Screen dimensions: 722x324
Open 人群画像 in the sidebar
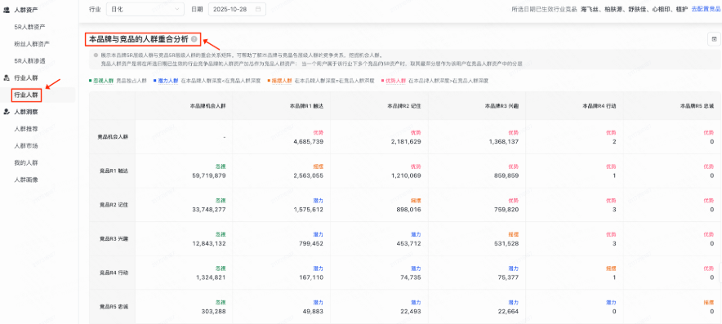[26, 180]
